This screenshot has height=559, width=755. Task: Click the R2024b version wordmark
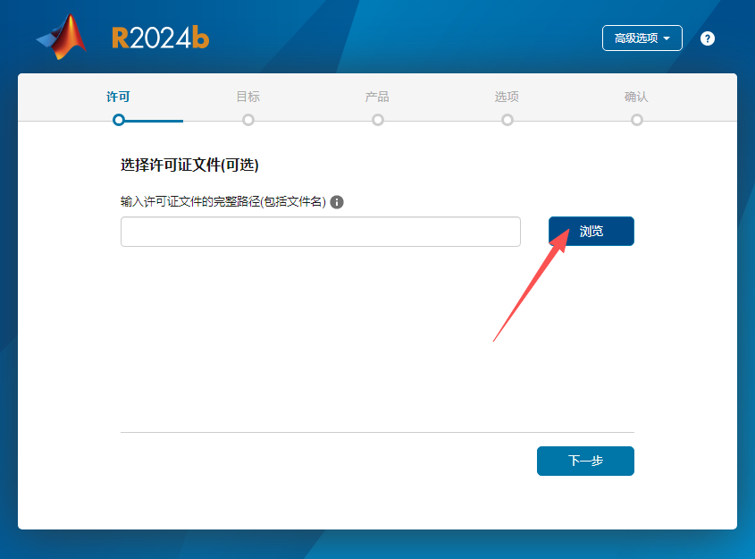161,38
